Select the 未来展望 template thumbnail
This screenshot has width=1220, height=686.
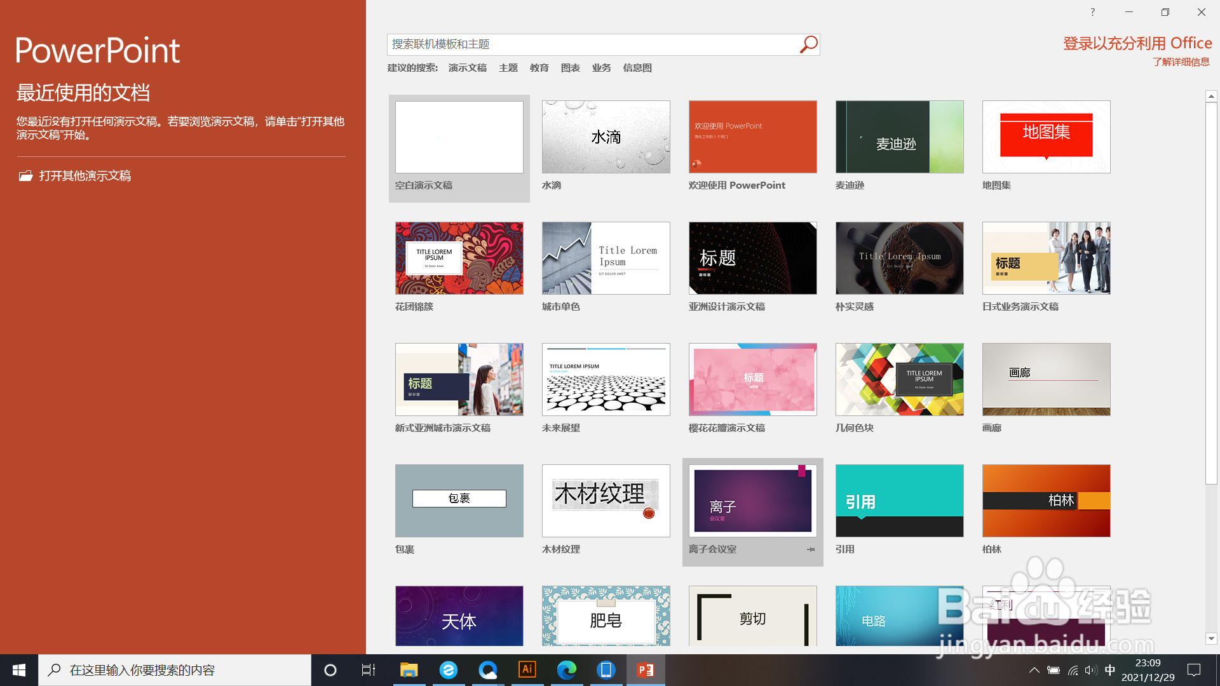click(606, 380)
